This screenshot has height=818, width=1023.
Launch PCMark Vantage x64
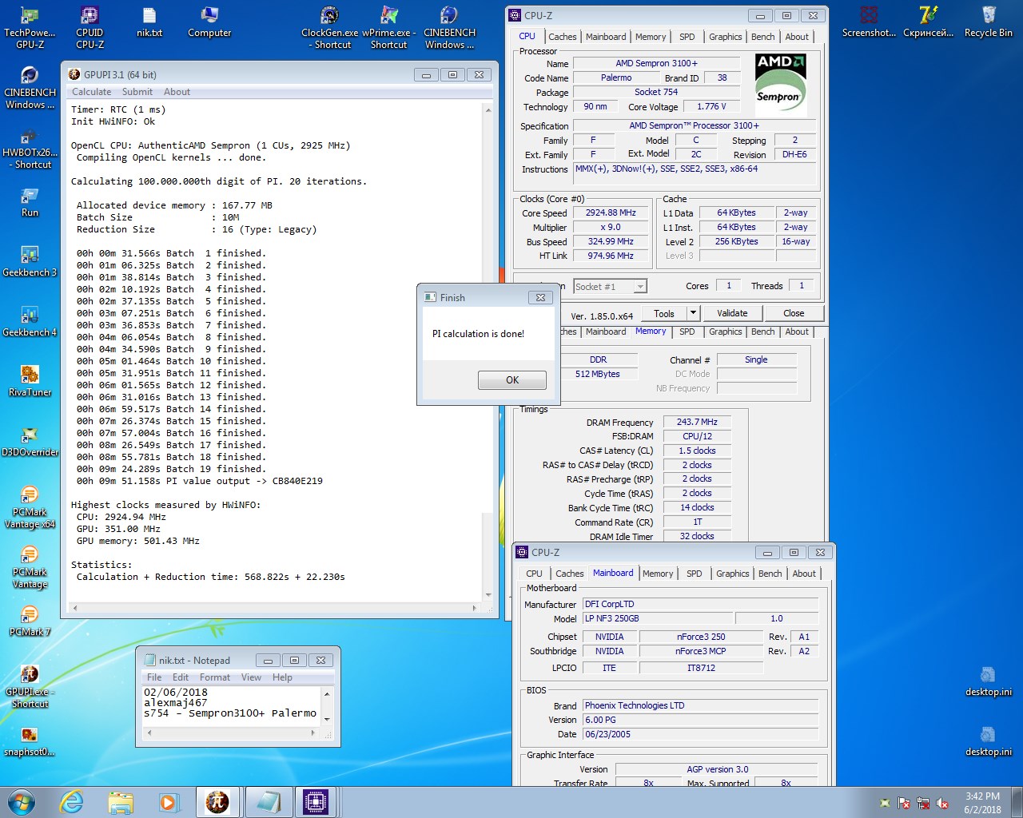[x=30, y=506]
